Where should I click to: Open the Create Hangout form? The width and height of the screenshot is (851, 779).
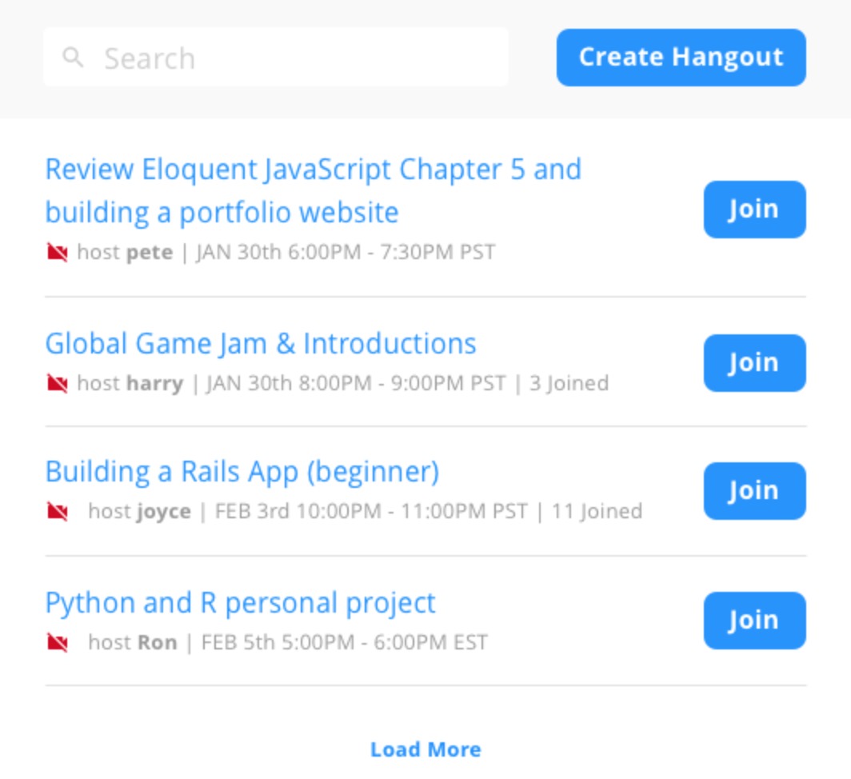(681, 57)
